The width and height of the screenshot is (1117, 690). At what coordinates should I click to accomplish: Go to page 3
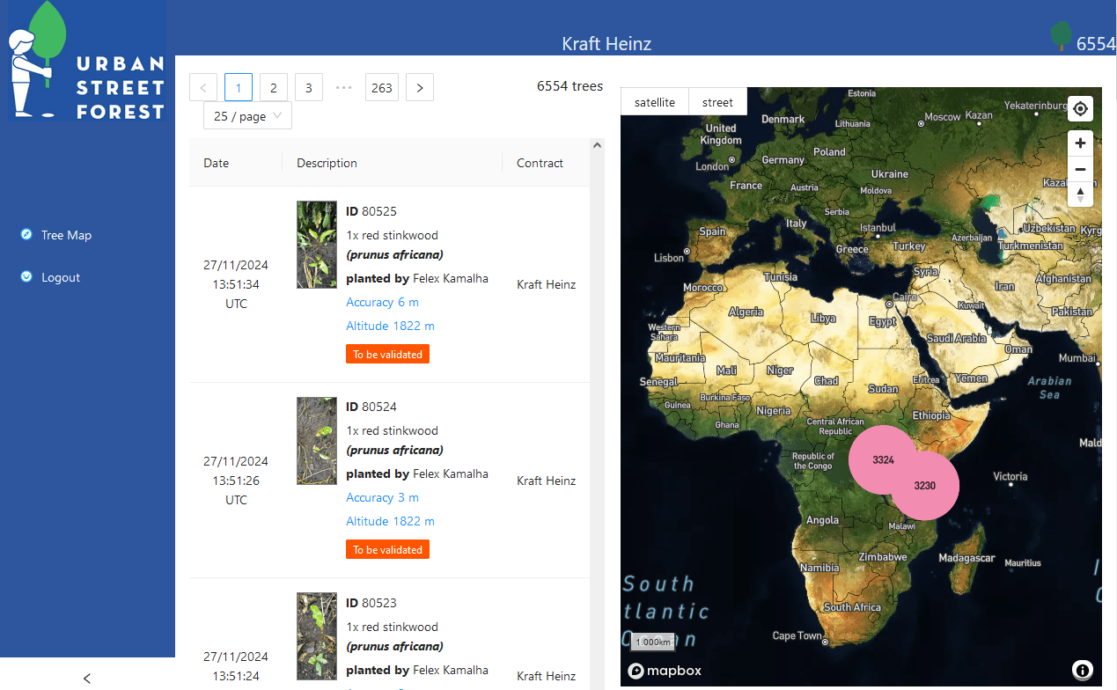tap(308, 87)
